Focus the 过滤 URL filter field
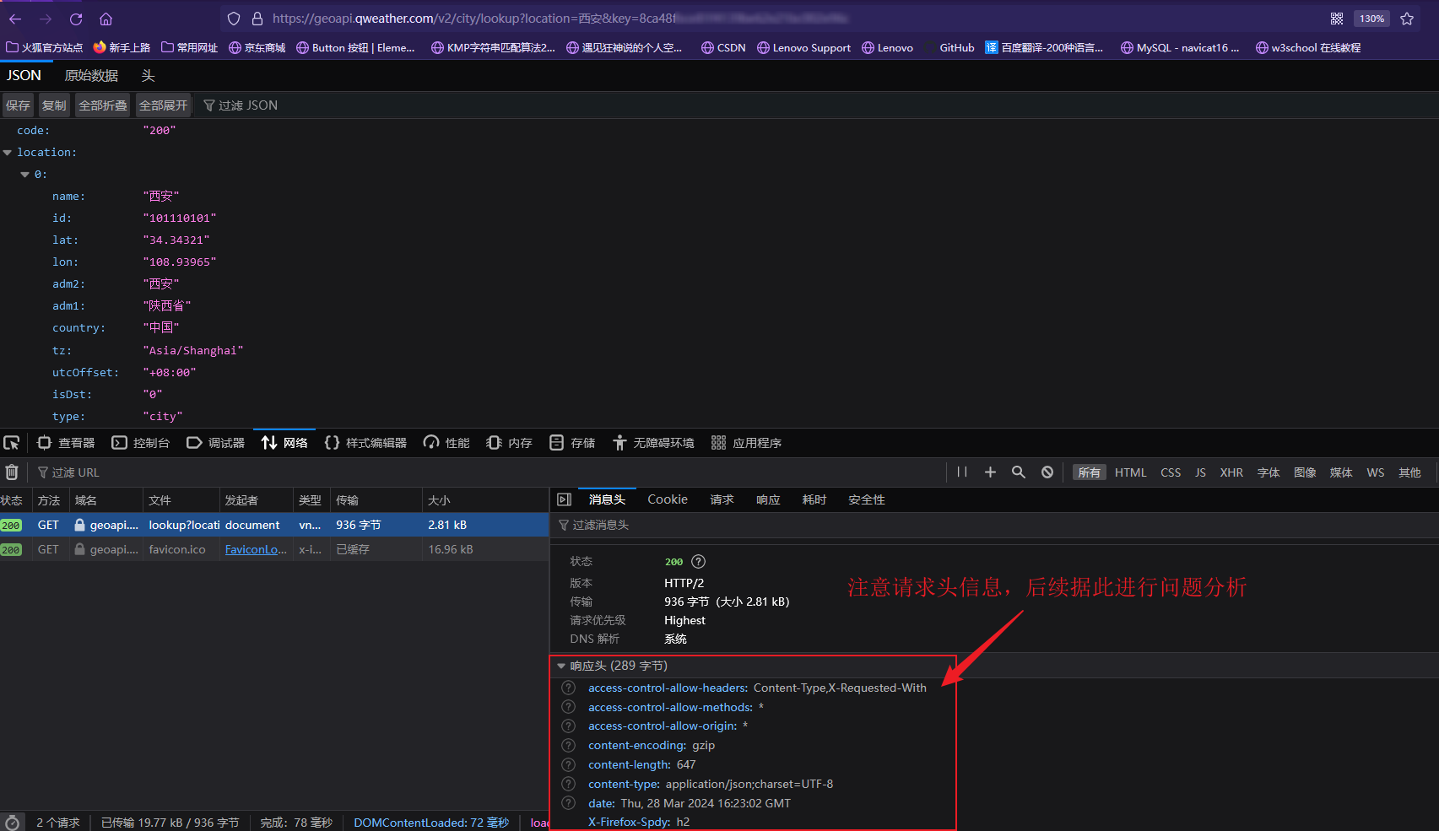Image resolution: width=1439 pixels, height=831 pixels. (x=76, y=472)
